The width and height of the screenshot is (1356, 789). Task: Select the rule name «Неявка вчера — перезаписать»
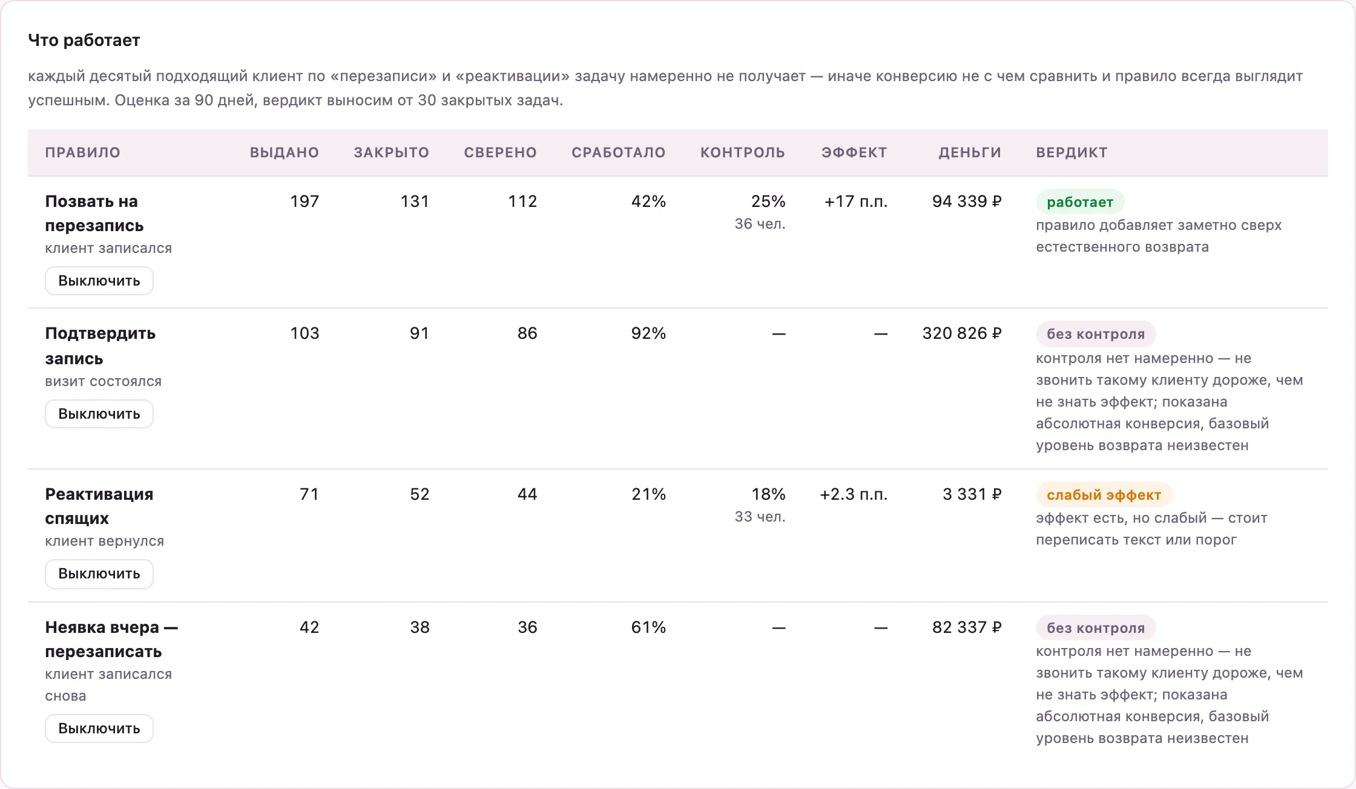pyautogui.click(x=111, y=639)
